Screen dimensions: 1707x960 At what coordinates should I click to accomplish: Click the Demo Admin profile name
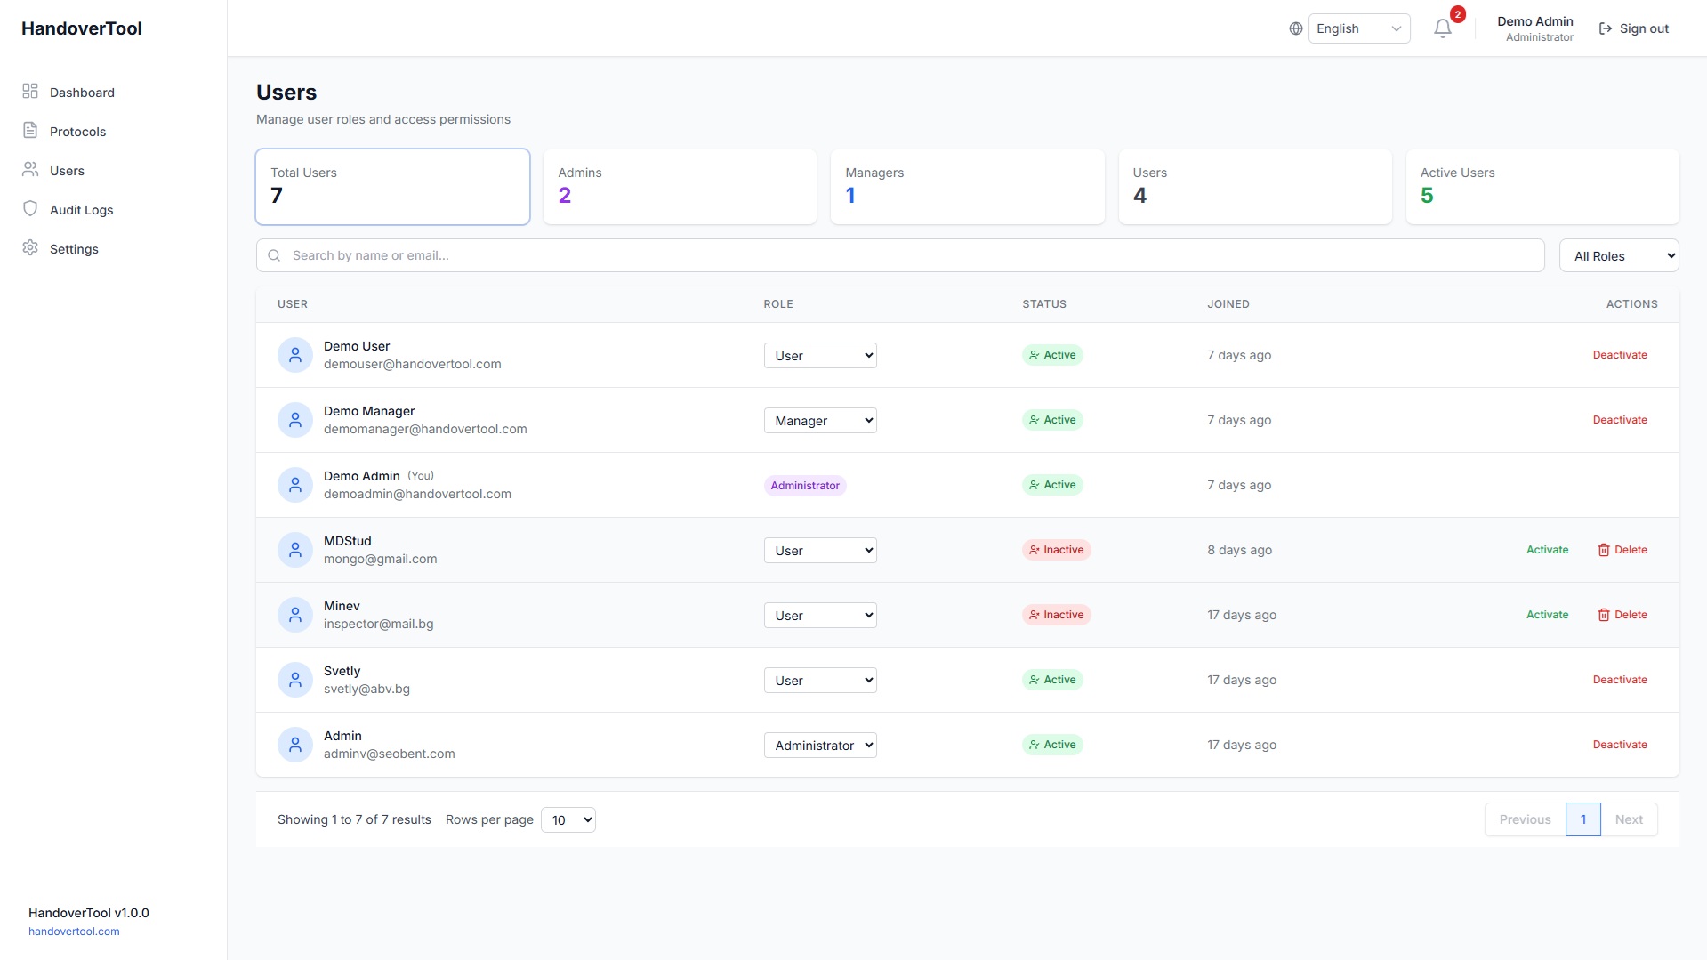(x=1534, y=21)
